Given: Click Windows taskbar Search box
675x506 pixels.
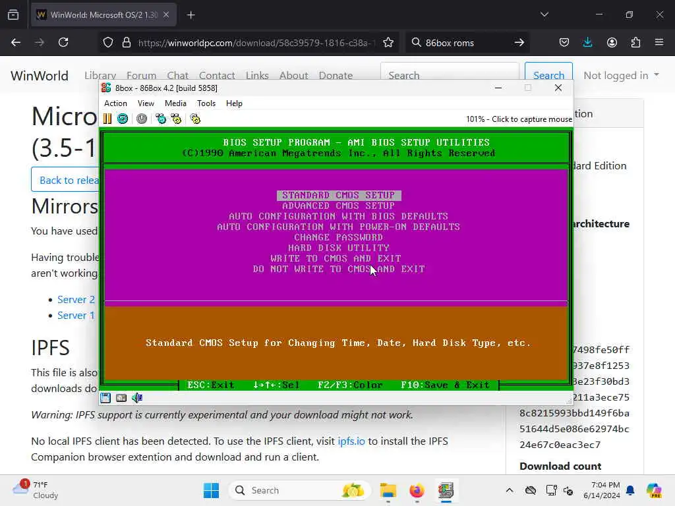Looking at the screenshot, I should [x=300, y=490].
